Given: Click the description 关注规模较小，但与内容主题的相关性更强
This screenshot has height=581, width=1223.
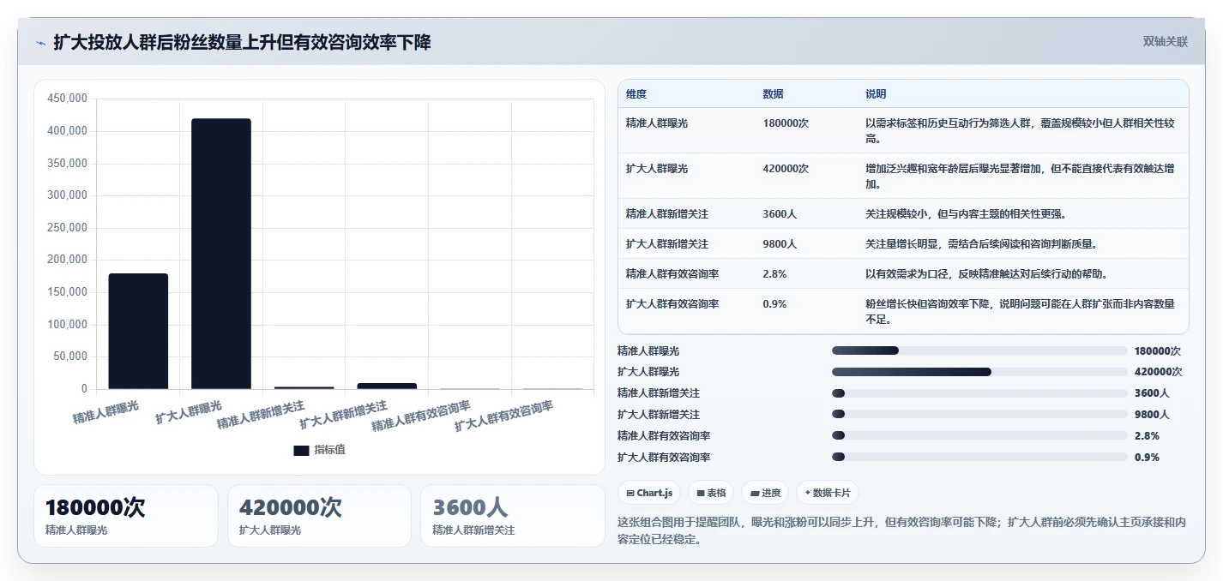Looking at the screenshot, I should point(967,214).
